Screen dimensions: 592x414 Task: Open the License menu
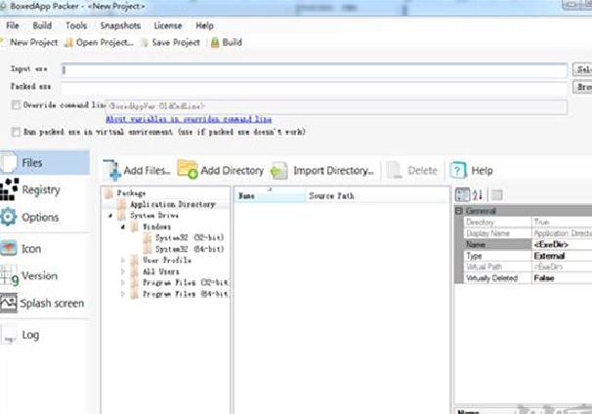point(168,25)
